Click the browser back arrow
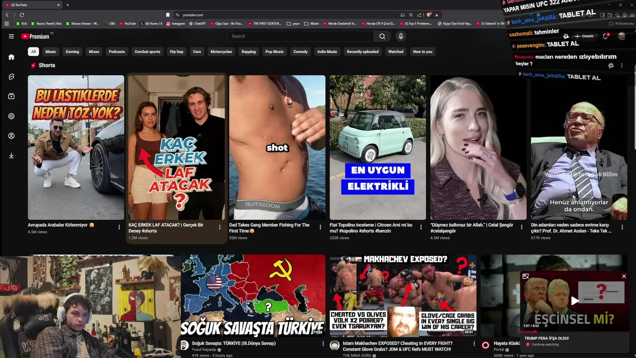 pyautogui.click(x=7, y=15)
